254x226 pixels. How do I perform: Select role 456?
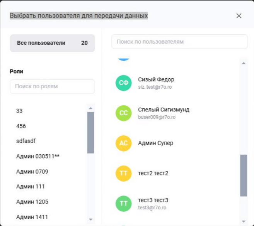[x=21, y=126]
